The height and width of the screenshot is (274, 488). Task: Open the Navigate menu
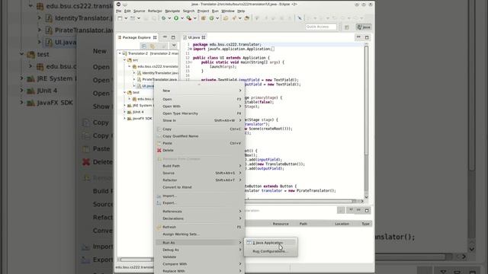(172, 11)
